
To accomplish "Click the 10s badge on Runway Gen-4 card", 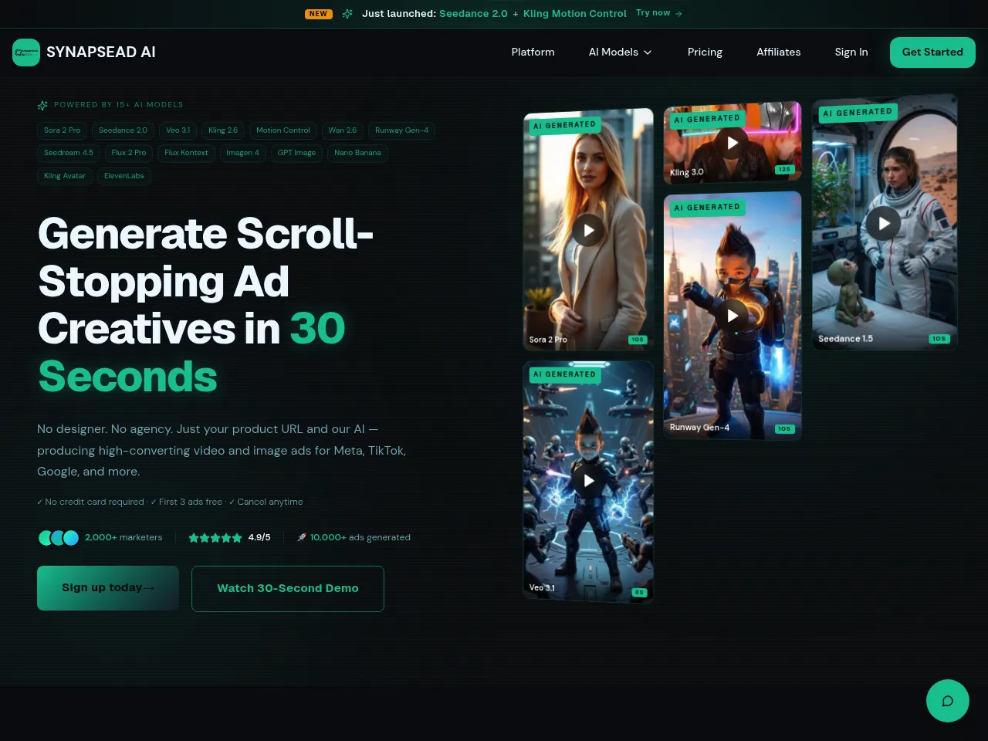I will pos(784,429).
